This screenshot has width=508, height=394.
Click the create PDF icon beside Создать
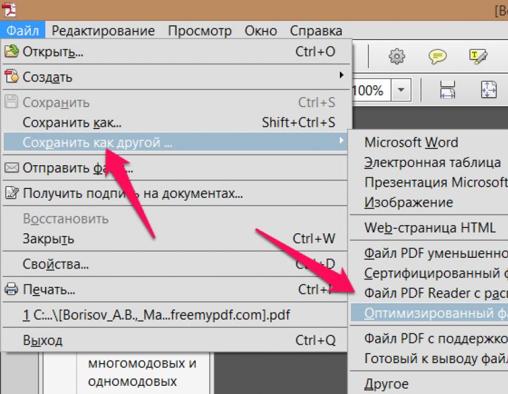click(12, 76)
